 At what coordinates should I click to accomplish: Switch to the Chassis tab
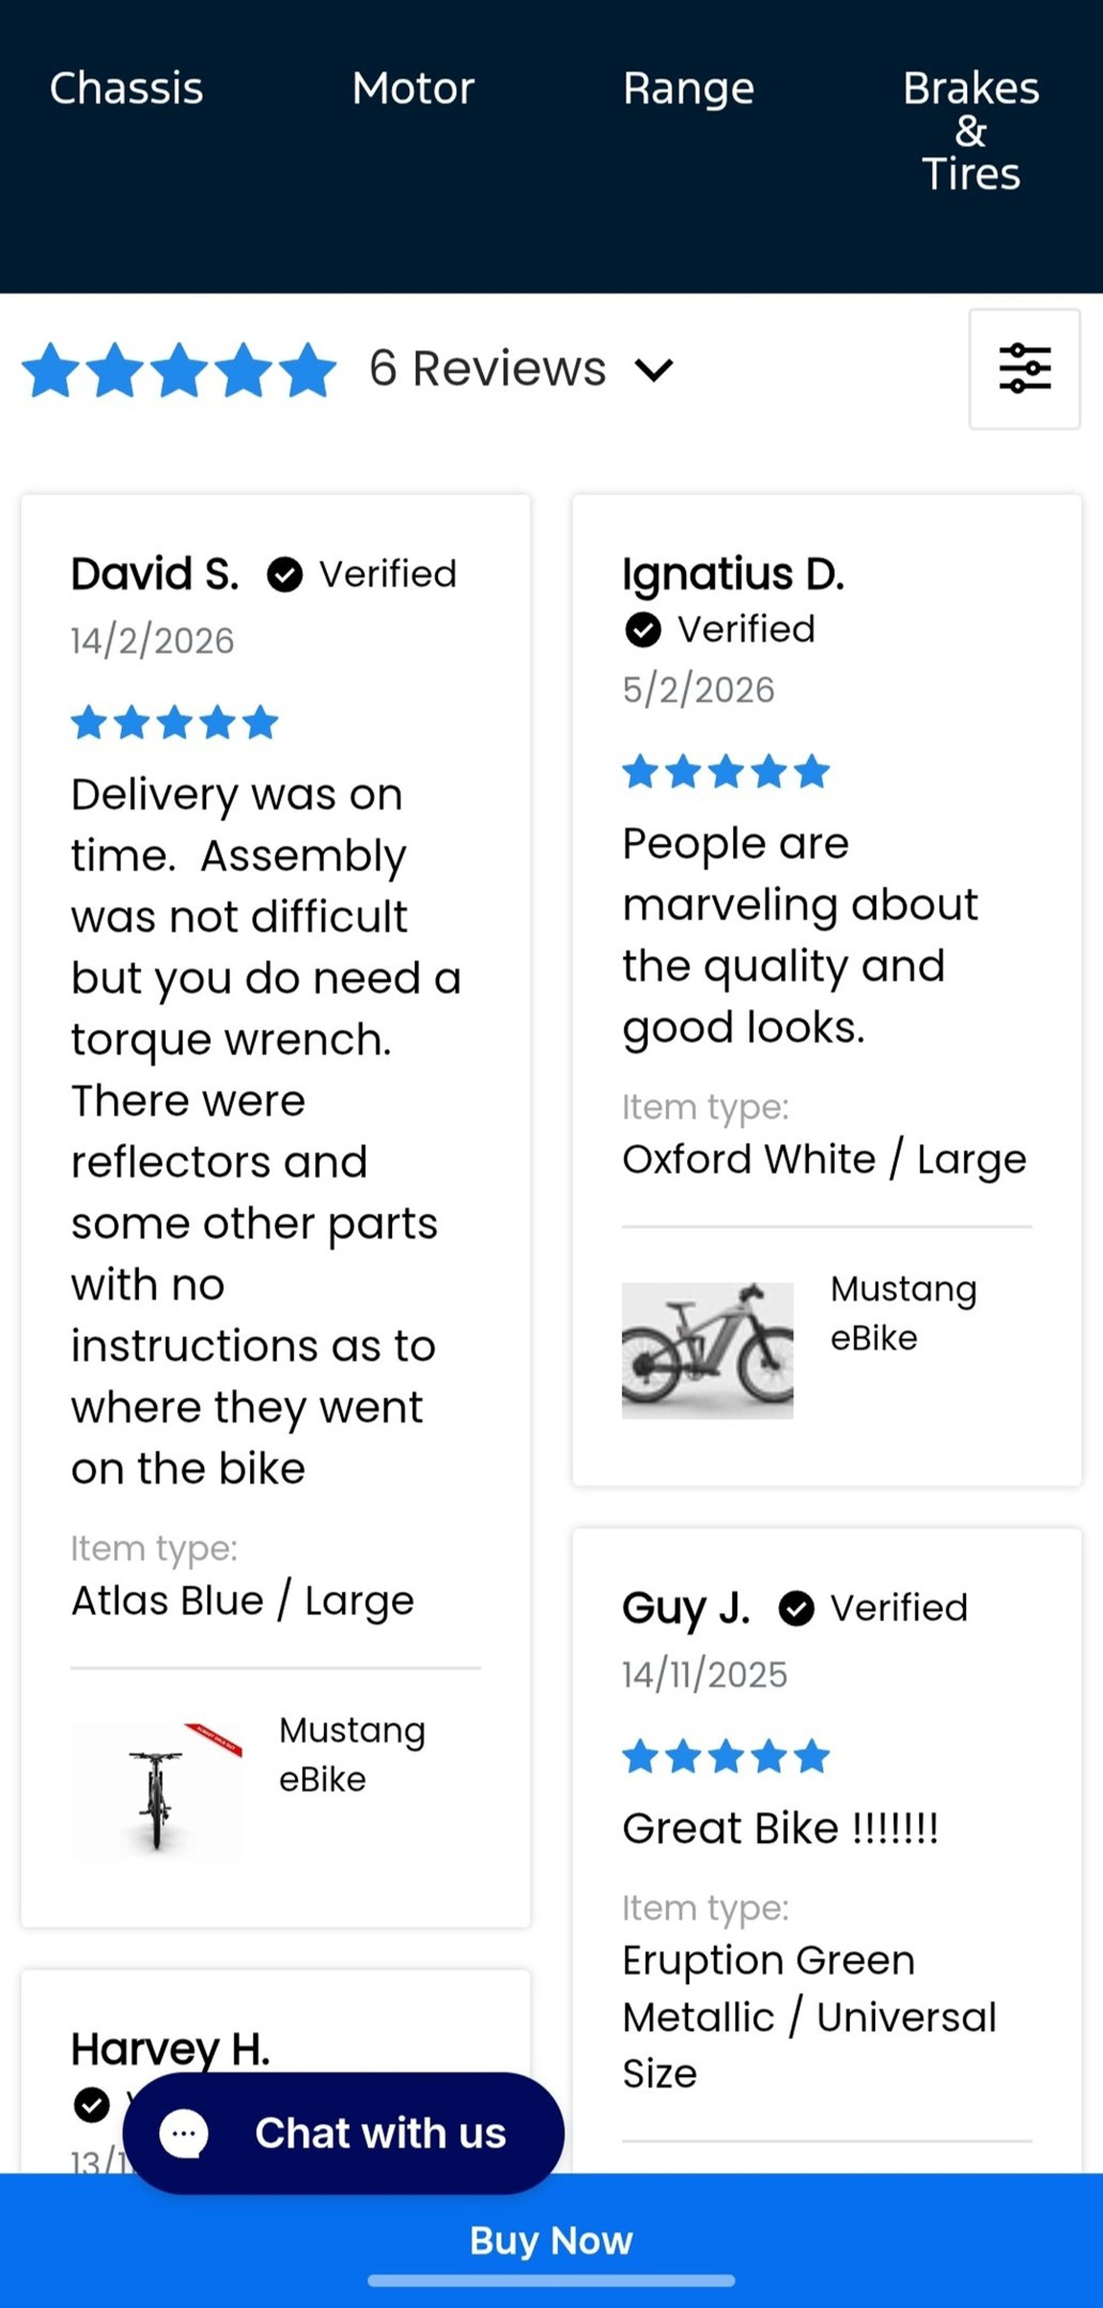click(126, 88)
